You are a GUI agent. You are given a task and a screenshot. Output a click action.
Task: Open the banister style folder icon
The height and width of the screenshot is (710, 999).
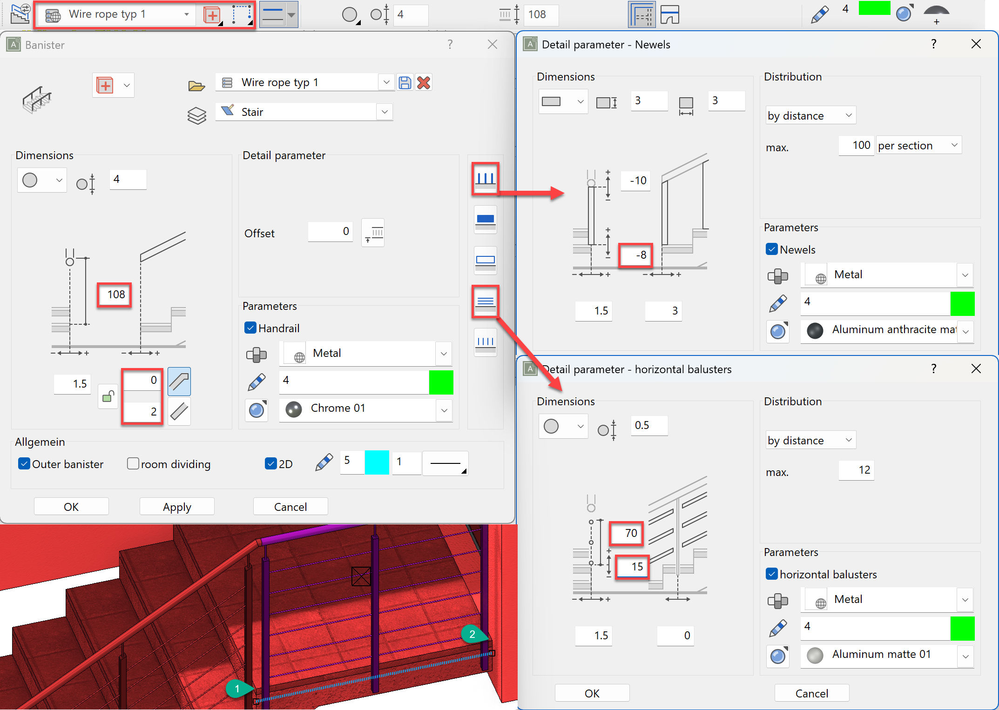point(196,86)
